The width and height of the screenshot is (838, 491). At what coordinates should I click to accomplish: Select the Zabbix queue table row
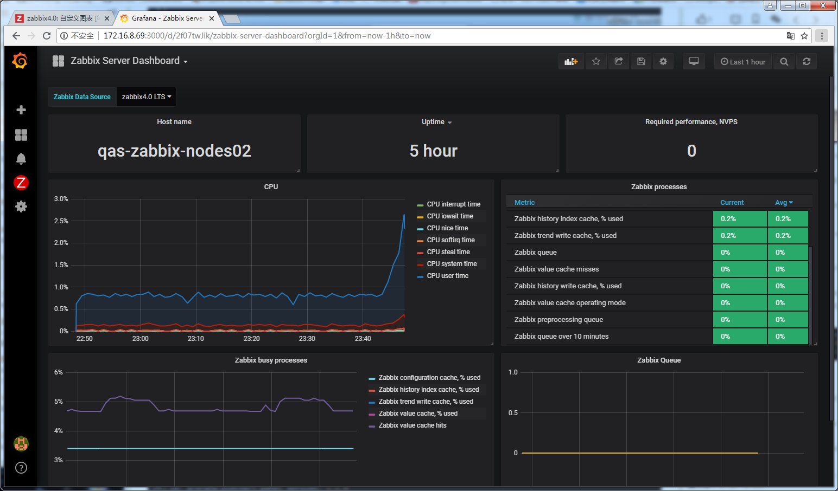coord(657,253)
